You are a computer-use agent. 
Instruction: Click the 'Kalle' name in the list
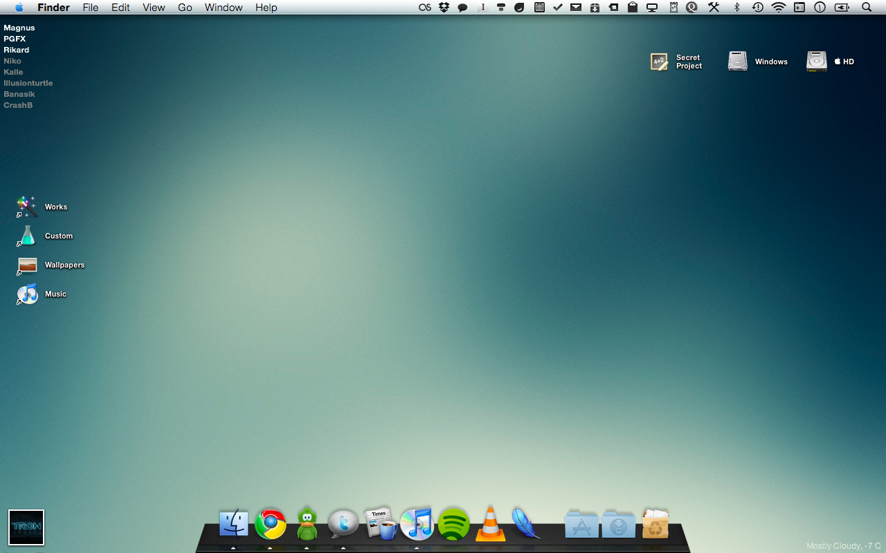click(x=13, y=72)
